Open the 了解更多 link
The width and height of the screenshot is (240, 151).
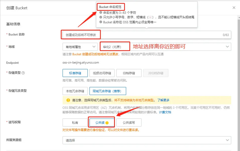click(x=163, y=100)
